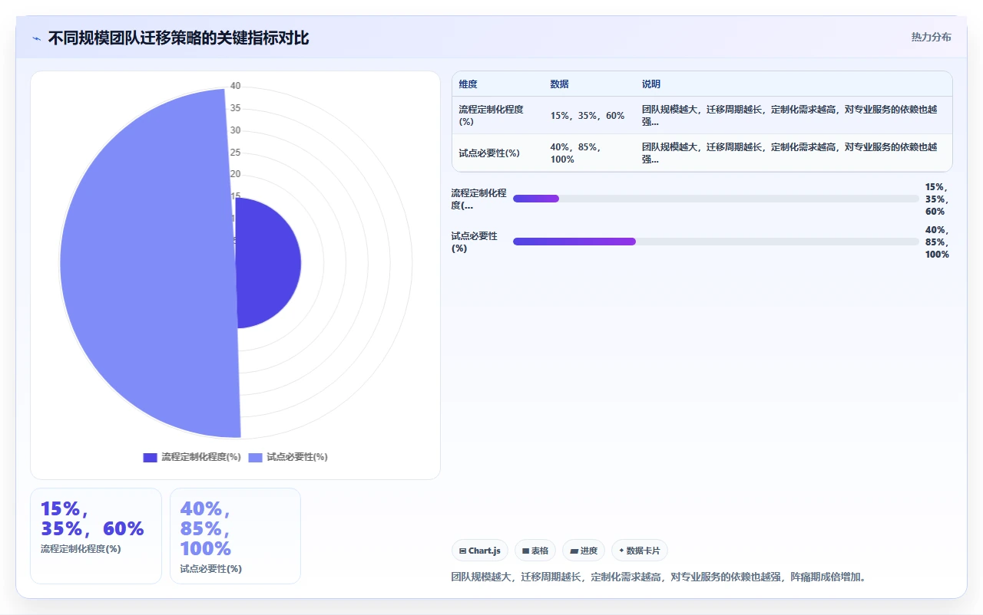Select the 进度 tag

[x=584, y=551]
